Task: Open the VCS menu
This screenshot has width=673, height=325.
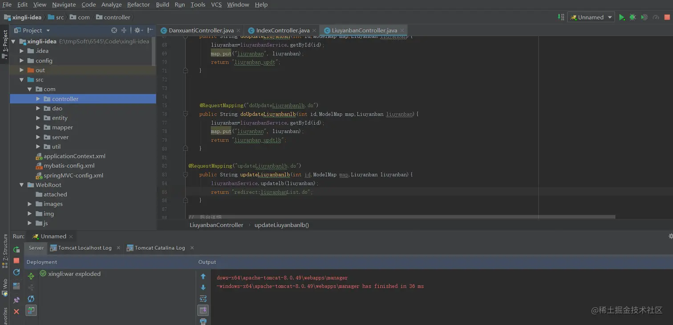Action: (x=216, y=4)
